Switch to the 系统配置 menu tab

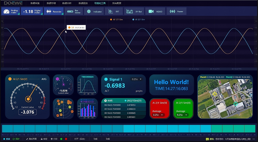tap(117, 3)
